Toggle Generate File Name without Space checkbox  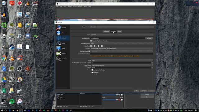pyautogui.click(x=91, y=41)
